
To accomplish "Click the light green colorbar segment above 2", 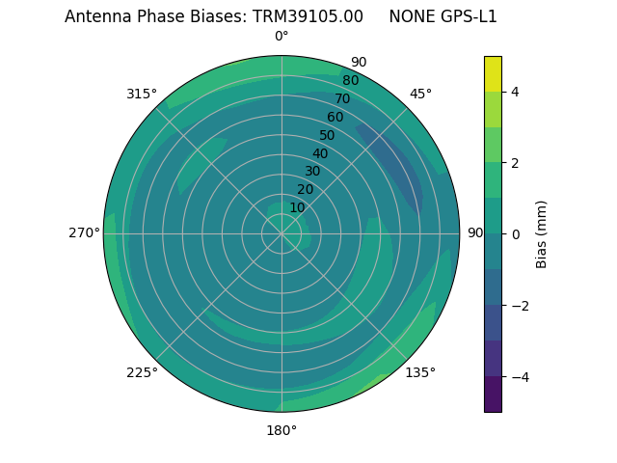I will [493, 145].
